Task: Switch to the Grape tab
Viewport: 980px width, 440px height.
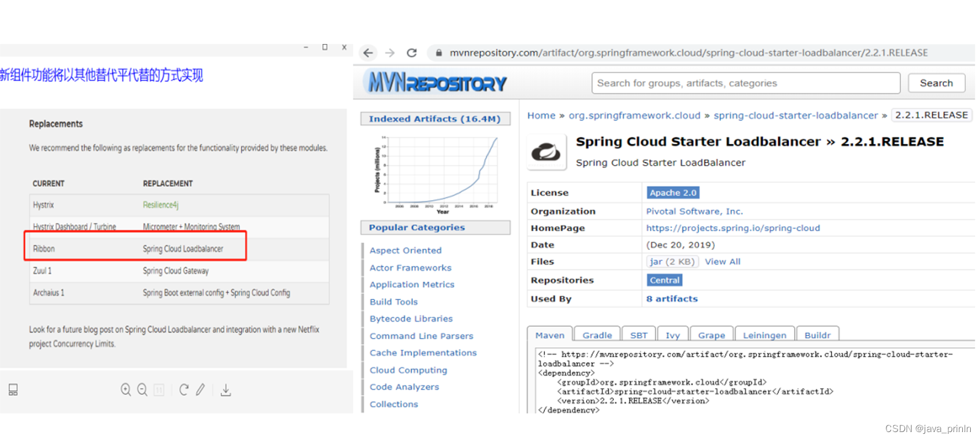Action: pyautogui.click(x=711, y=335)
